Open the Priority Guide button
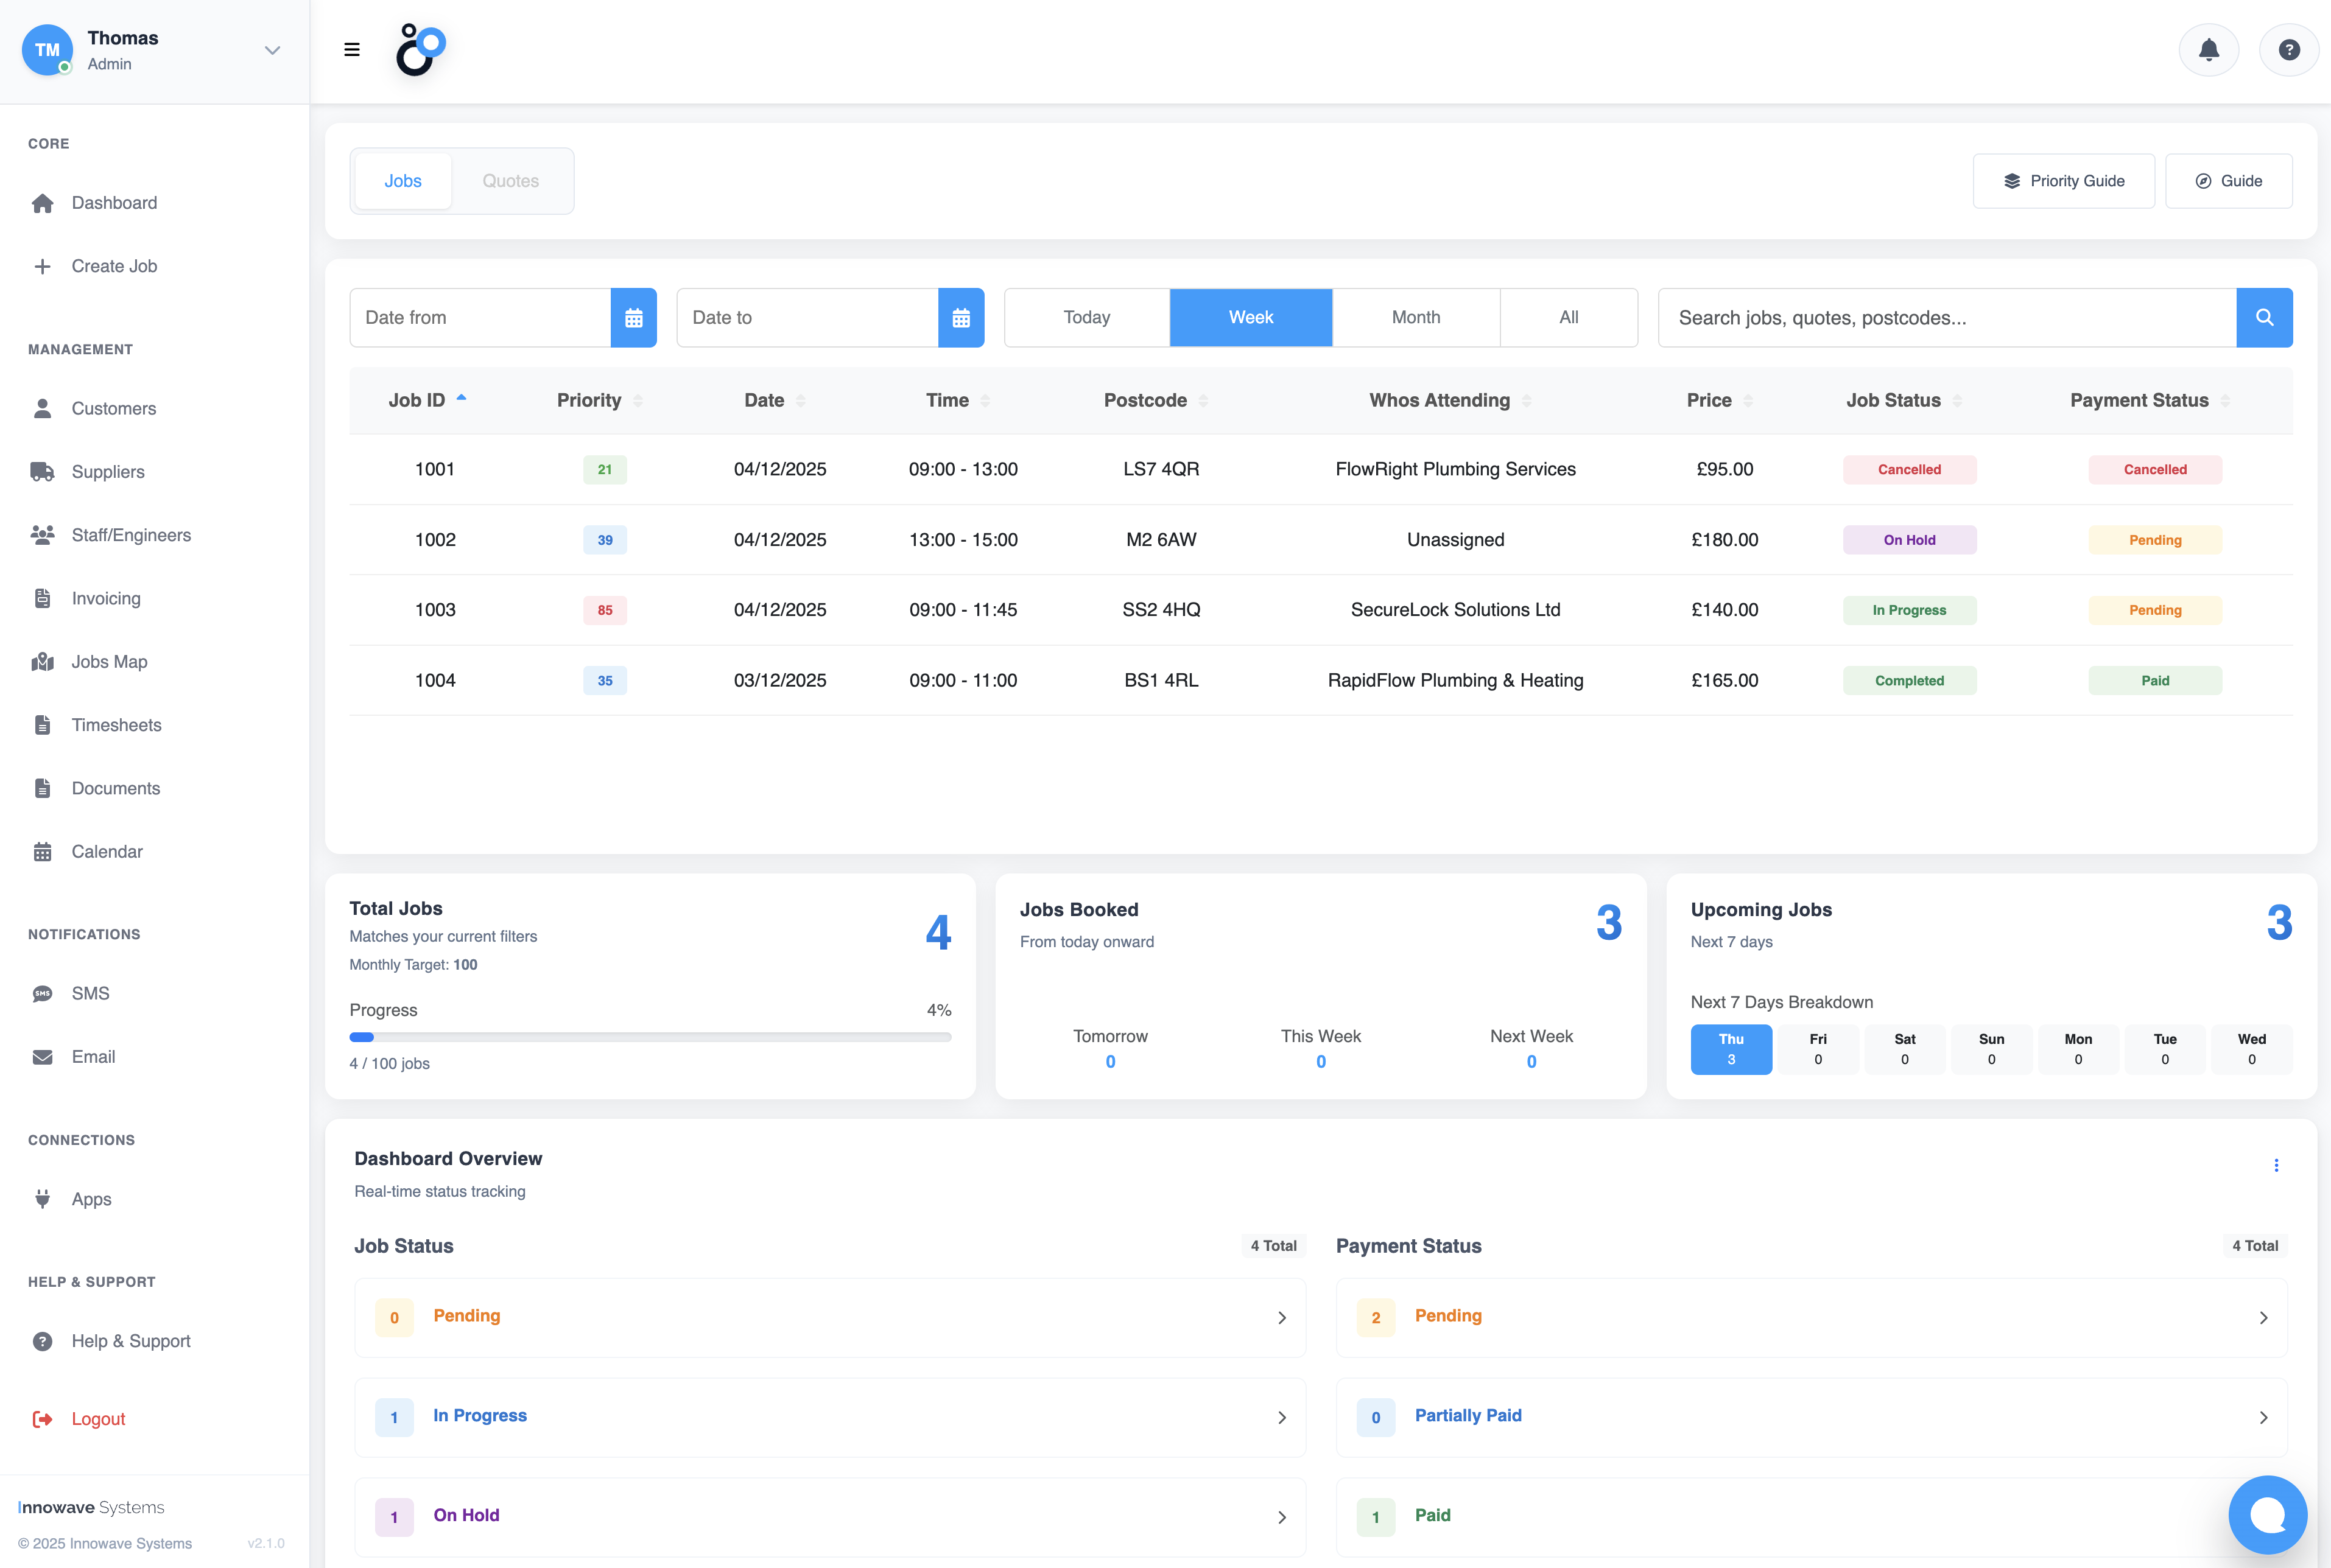The height and width of the screenshot is (1568, 2331). [2063, 181]
